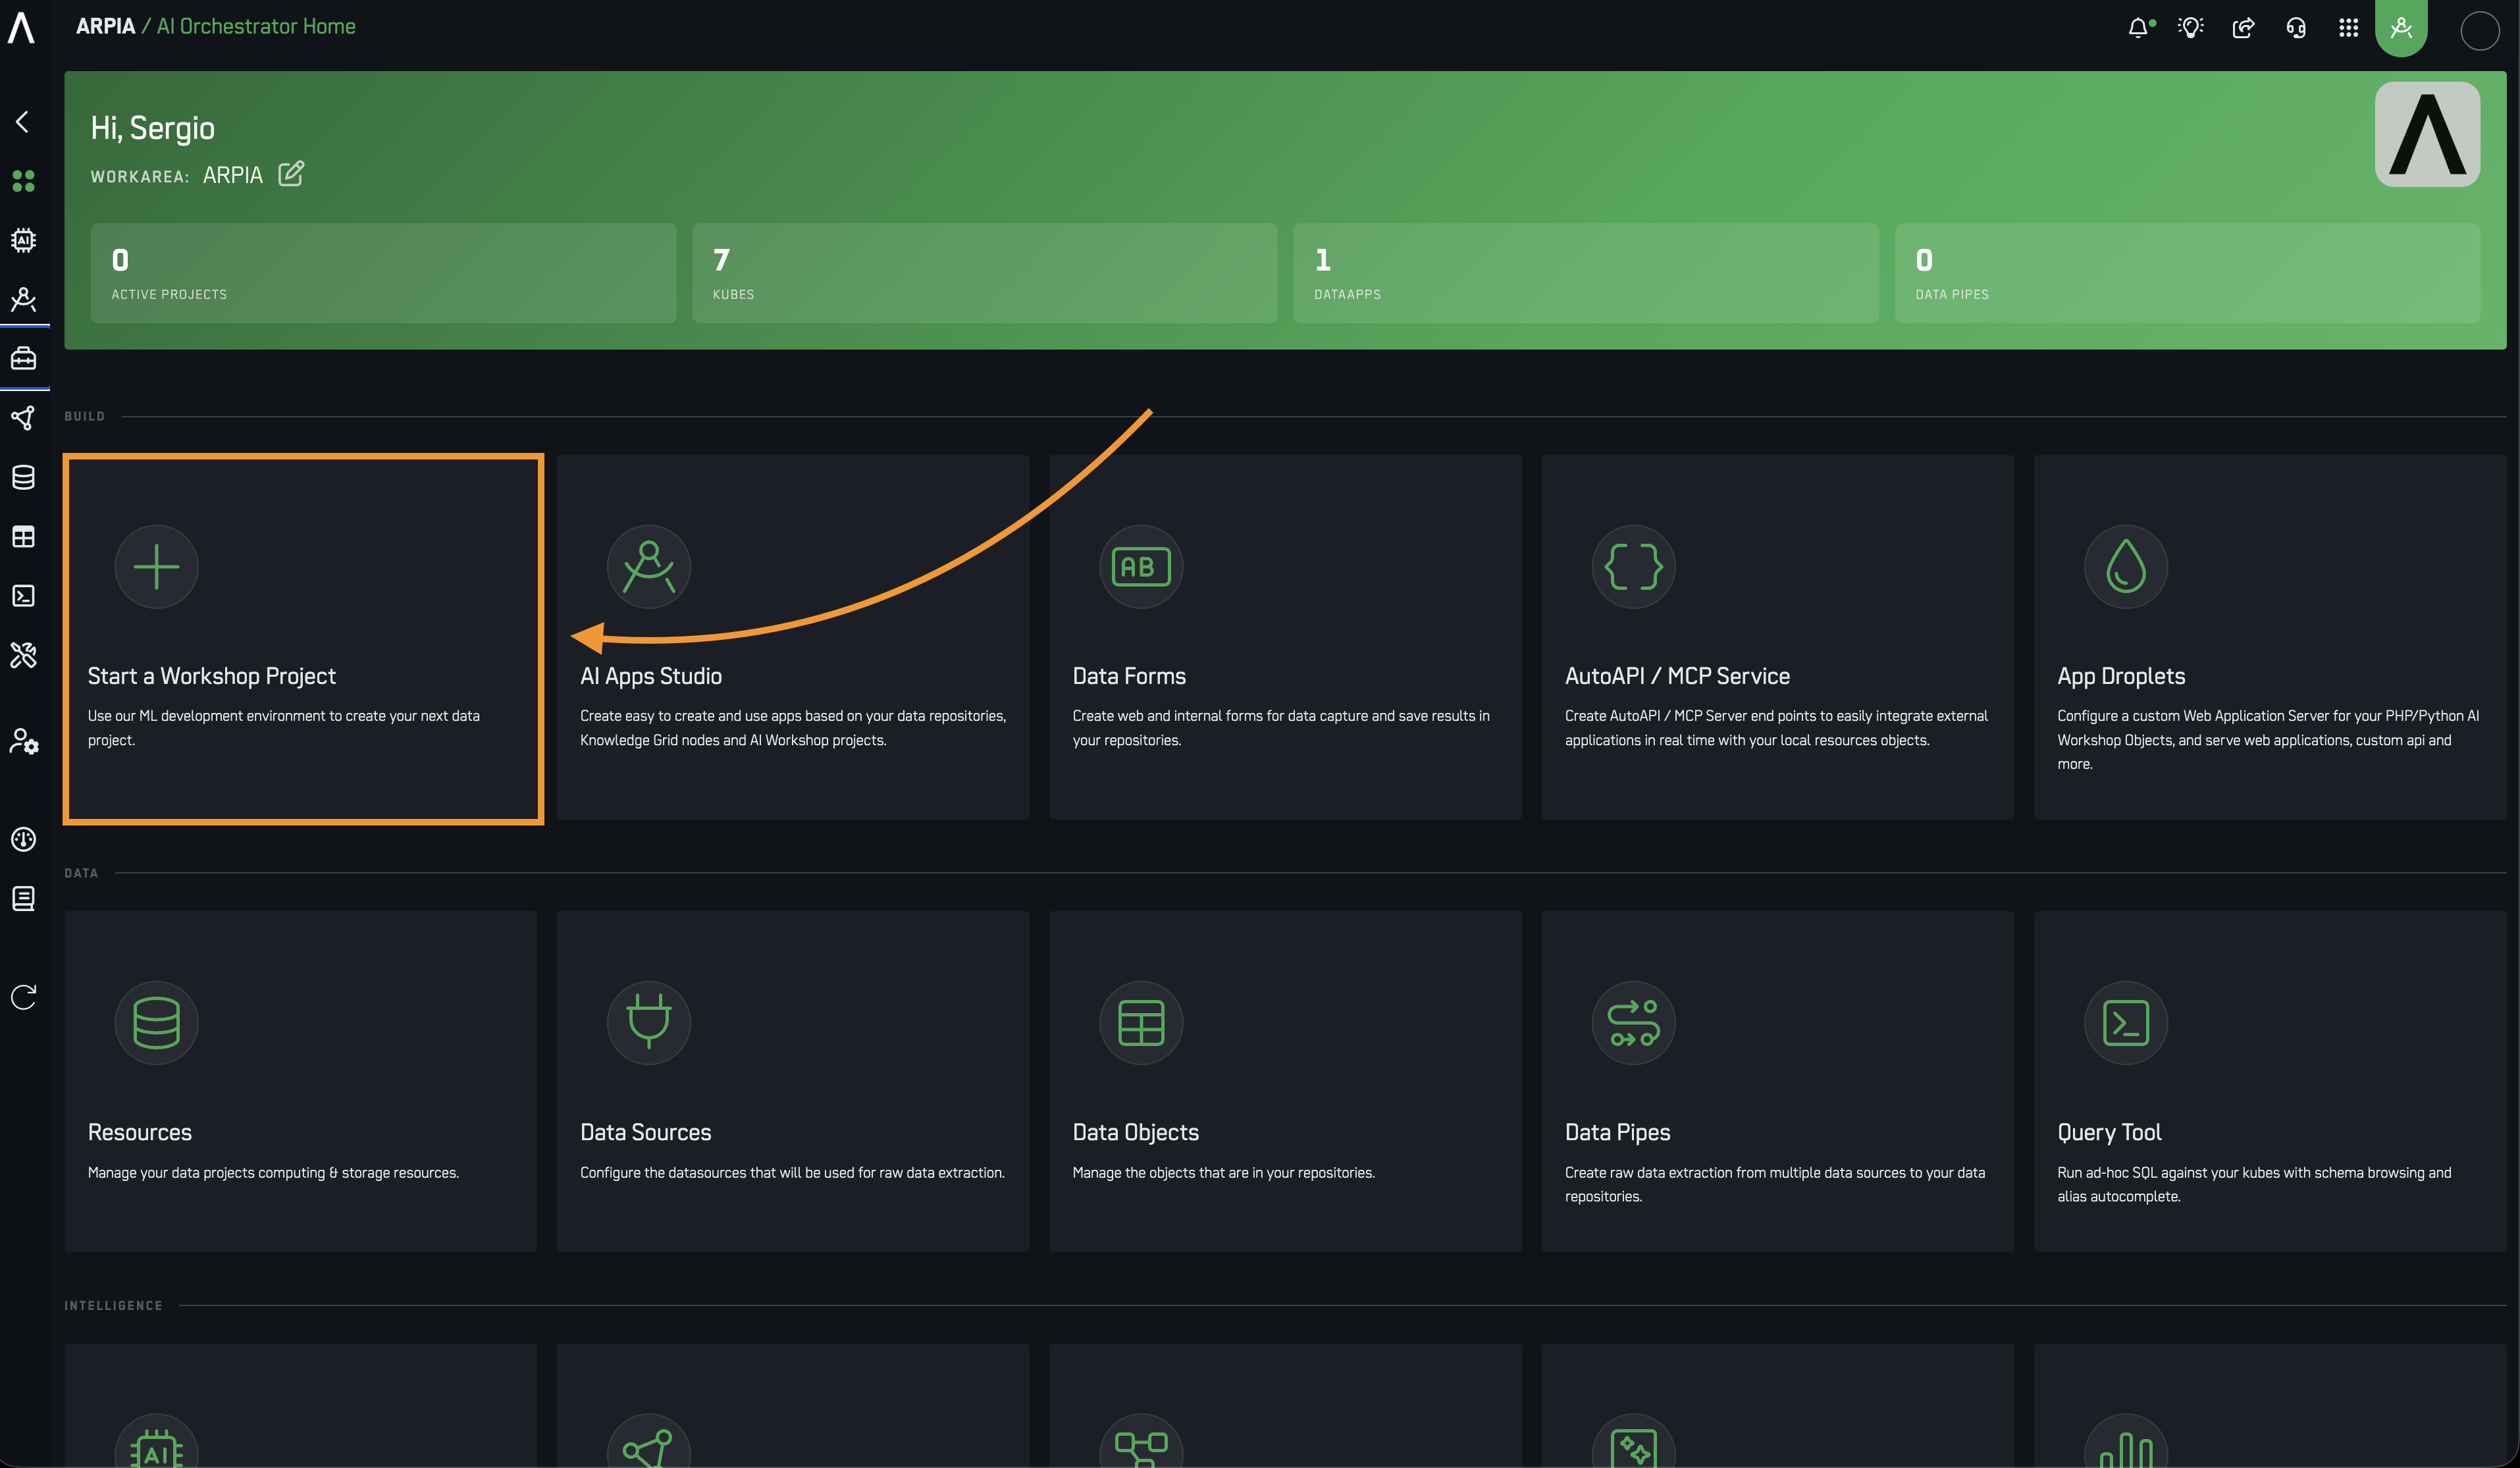Click the Data Objects table icon

click(x=1141, y=1023)
